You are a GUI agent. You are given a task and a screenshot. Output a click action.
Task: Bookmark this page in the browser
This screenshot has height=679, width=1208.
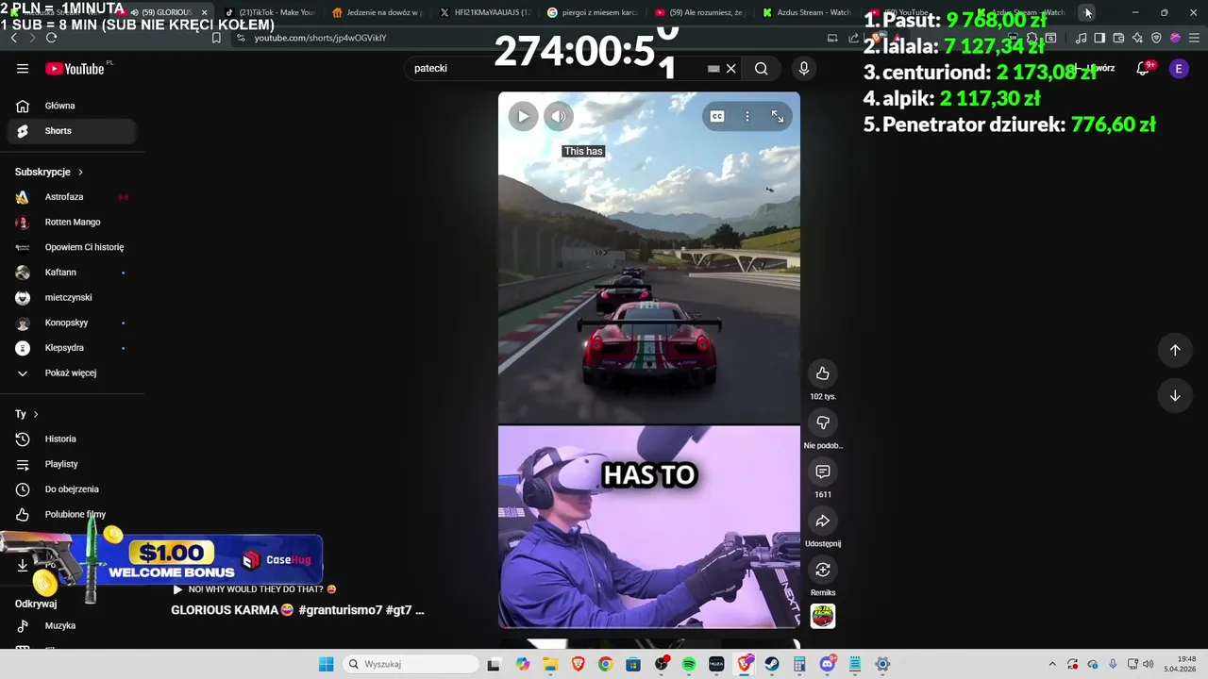click(216, 38)
